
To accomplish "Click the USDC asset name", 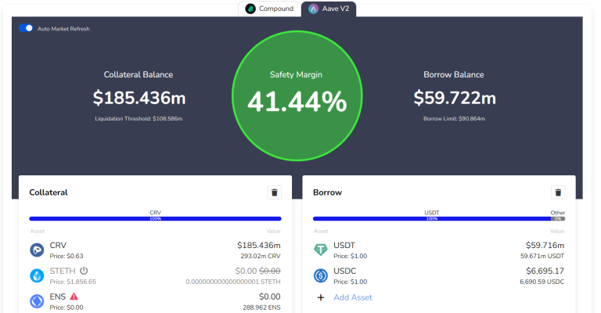I will 344,271.
